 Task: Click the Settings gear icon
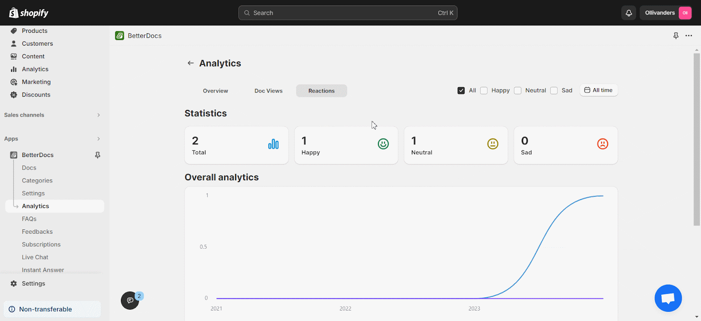point(14,283)
